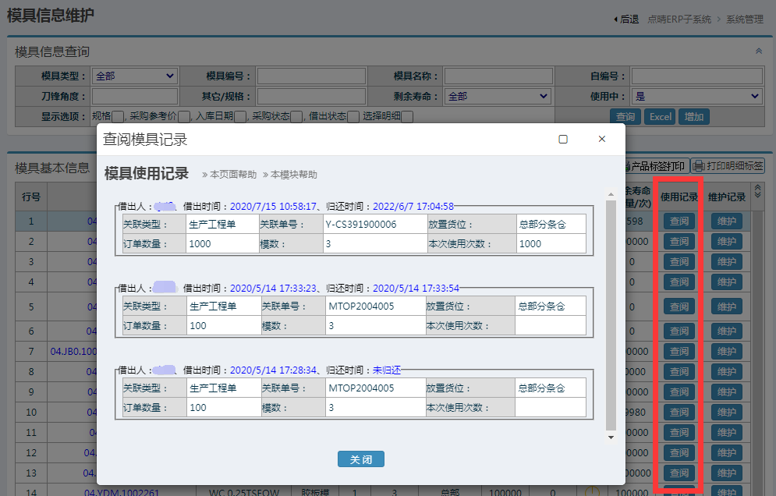Open the 模具类型 dropdown
776x496 pixels.
(135, 76)
